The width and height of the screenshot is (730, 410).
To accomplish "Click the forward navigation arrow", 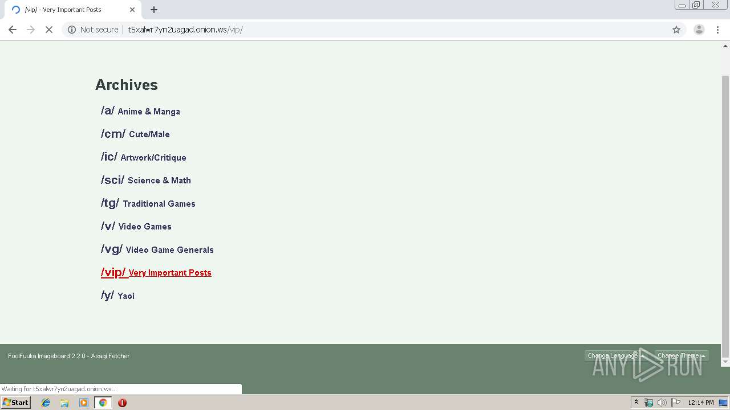I will click(x=31, y=30).
